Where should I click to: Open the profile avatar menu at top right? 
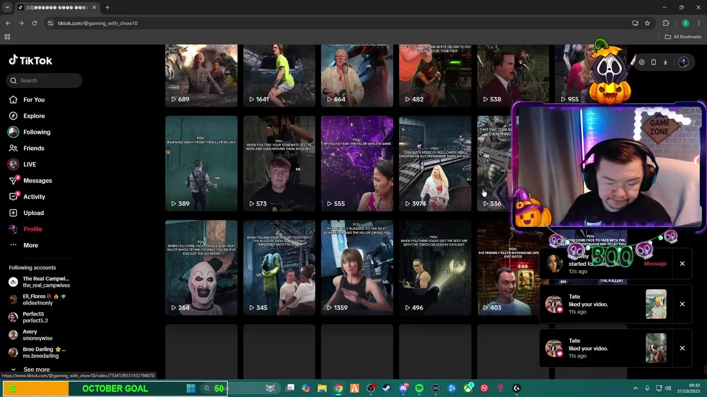[683, 62]
